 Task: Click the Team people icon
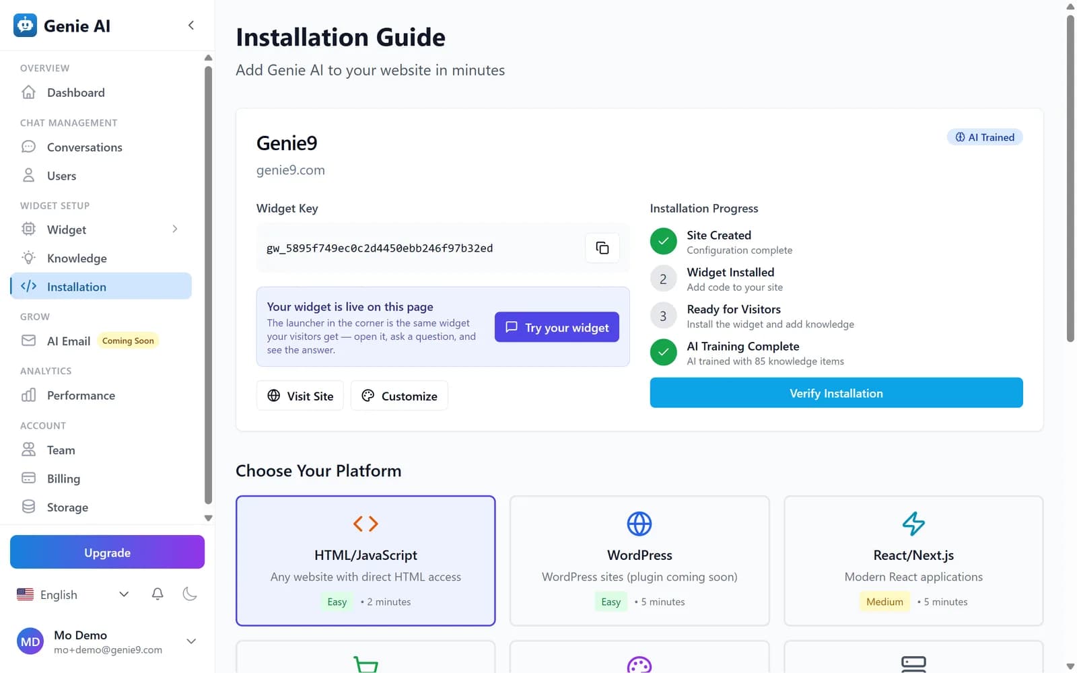point(28,450)
